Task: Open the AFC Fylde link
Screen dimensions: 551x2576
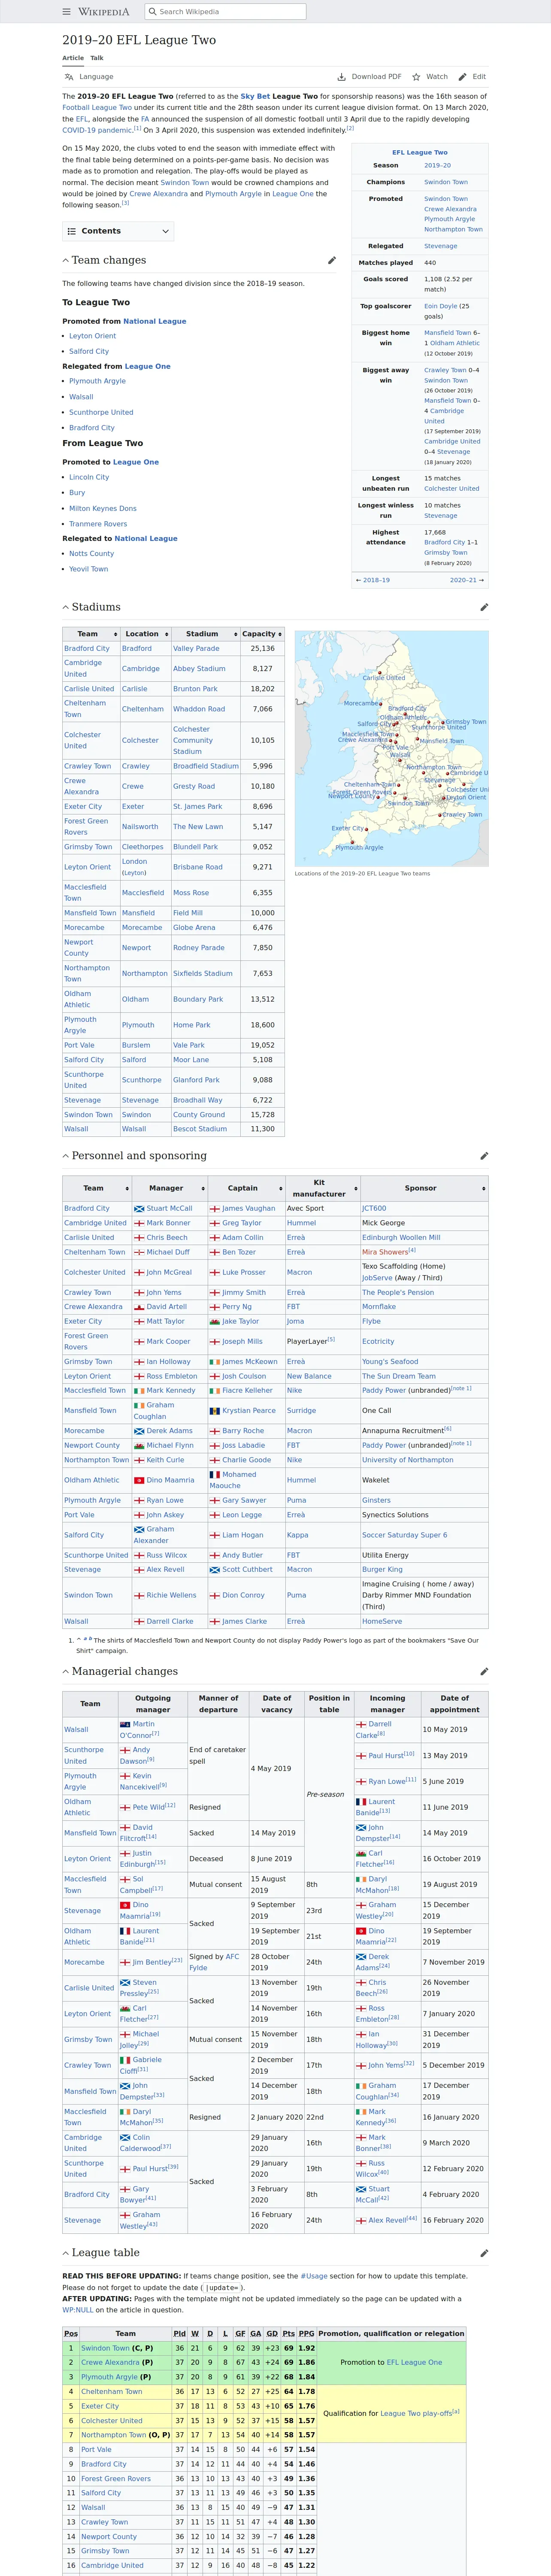Action: (214, 1961)
